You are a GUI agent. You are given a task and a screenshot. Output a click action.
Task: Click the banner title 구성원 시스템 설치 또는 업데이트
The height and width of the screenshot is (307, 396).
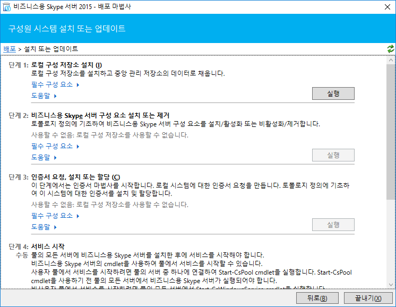(x=67, y=29)
